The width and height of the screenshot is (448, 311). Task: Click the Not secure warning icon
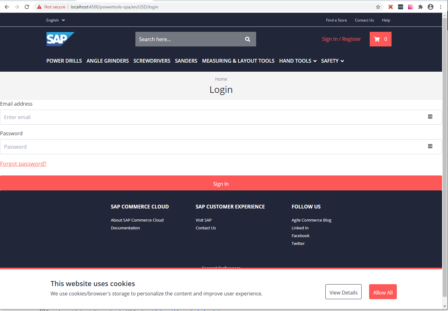39,7
